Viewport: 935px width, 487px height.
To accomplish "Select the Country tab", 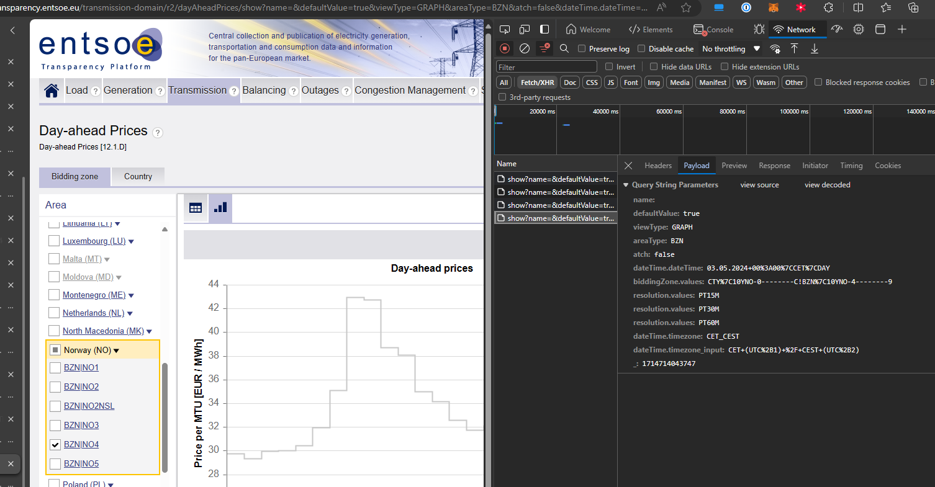I will 138,177.
